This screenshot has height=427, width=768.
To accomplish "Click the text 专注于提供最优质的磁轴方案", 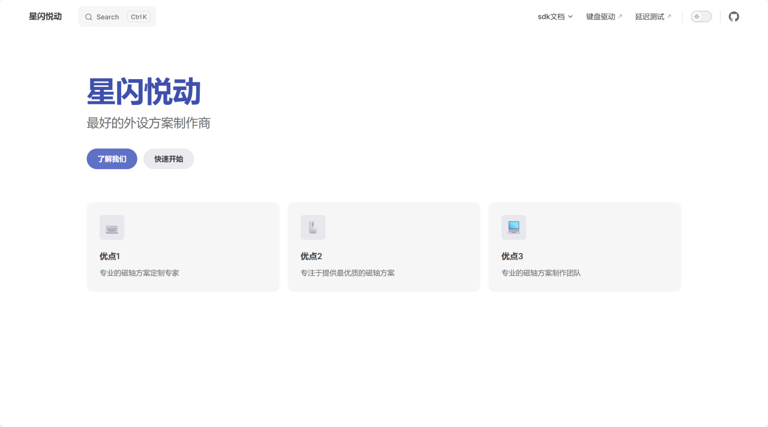I will point(347,273).
